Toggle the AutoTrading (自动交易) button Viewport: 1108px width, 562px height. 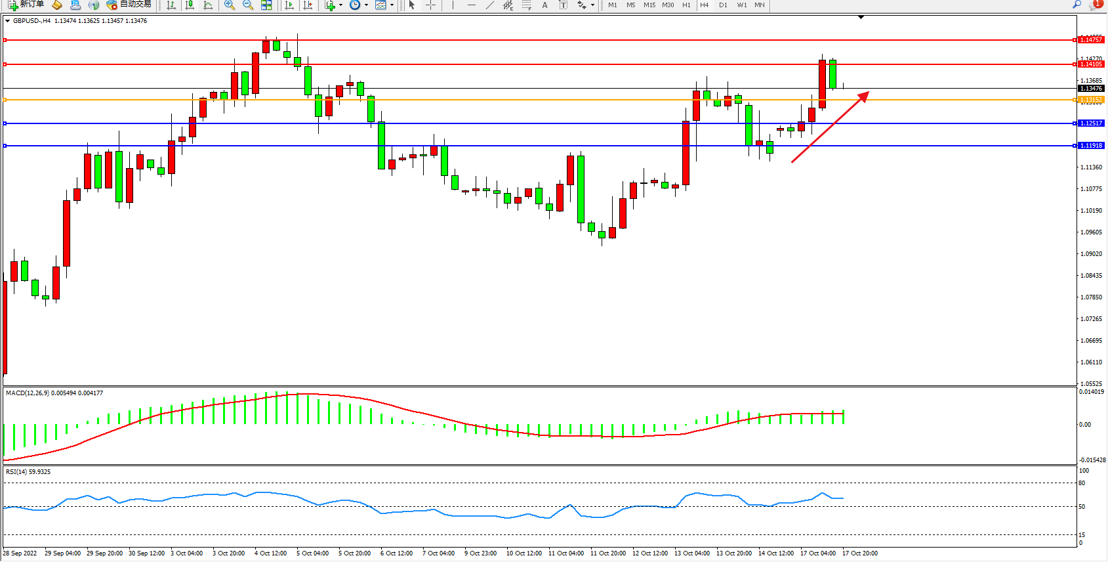point(129,5)
